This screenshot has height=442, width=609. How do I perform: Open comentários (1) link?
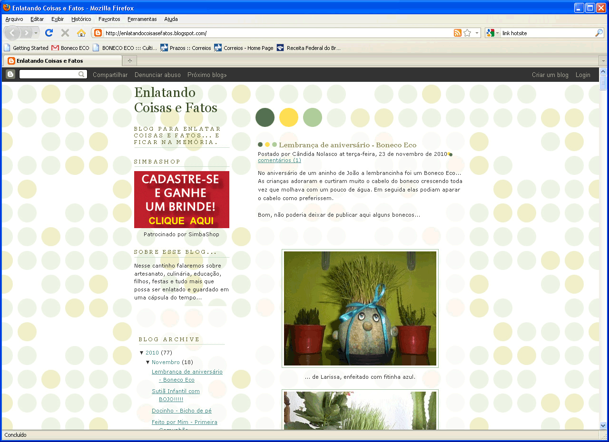point(279,160)
